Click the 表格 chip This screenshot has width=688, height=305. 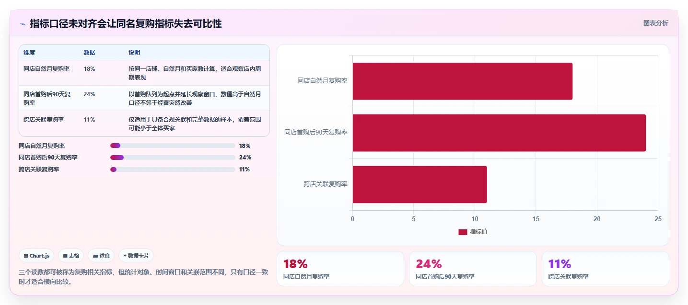point(71,256)
